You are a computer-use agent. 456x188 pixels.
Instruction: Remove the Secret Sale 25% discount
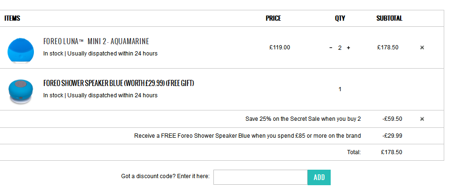[422, 119]
